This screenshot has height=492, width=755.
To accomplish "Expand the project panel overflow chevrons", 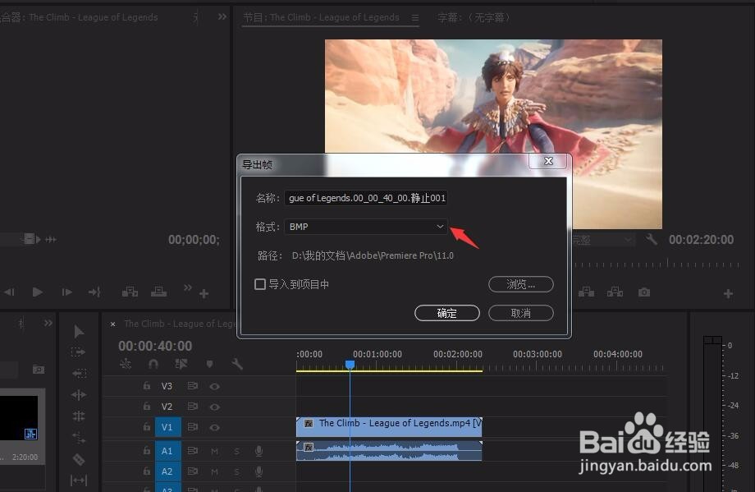I will 48,323.
